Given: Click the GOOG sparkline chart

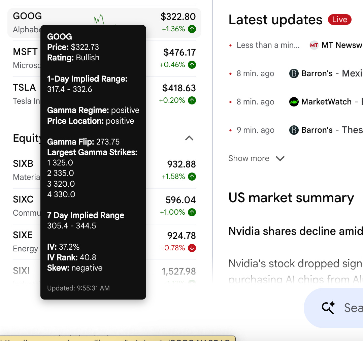Looking at the screenshot, I should coord(99,20).
